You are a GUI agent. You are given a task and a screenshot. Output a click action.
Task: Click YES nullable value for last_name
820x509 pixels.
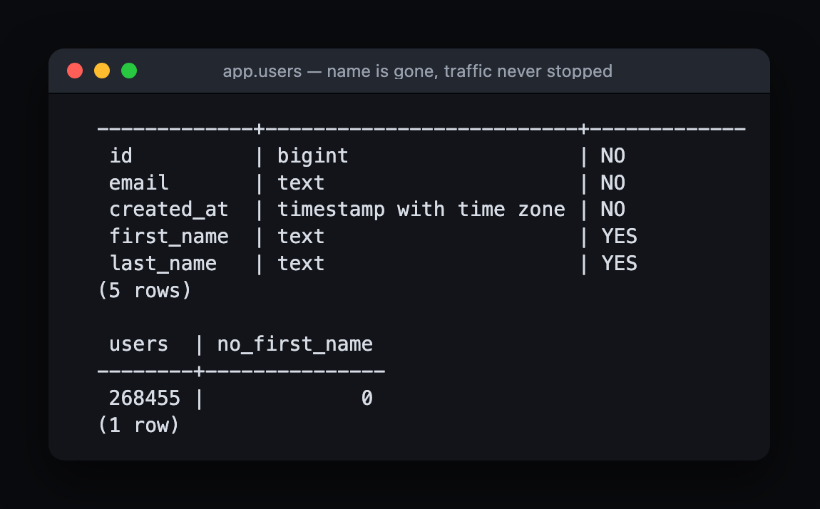point(619,263)
